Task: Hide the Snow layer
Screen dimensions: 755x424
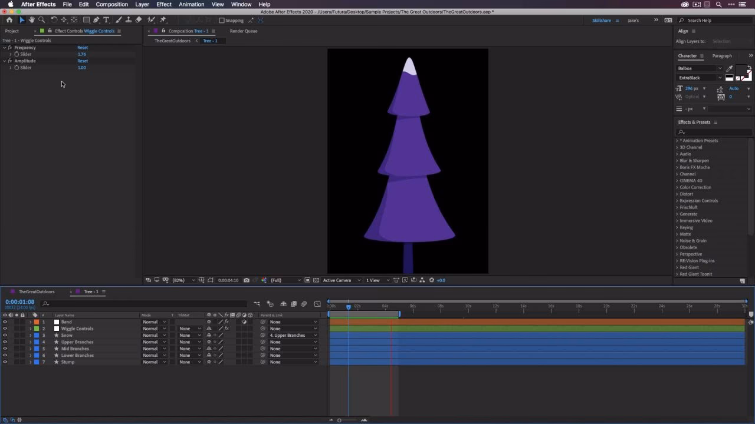Action: pyautogui.click(x=5, y=335)
